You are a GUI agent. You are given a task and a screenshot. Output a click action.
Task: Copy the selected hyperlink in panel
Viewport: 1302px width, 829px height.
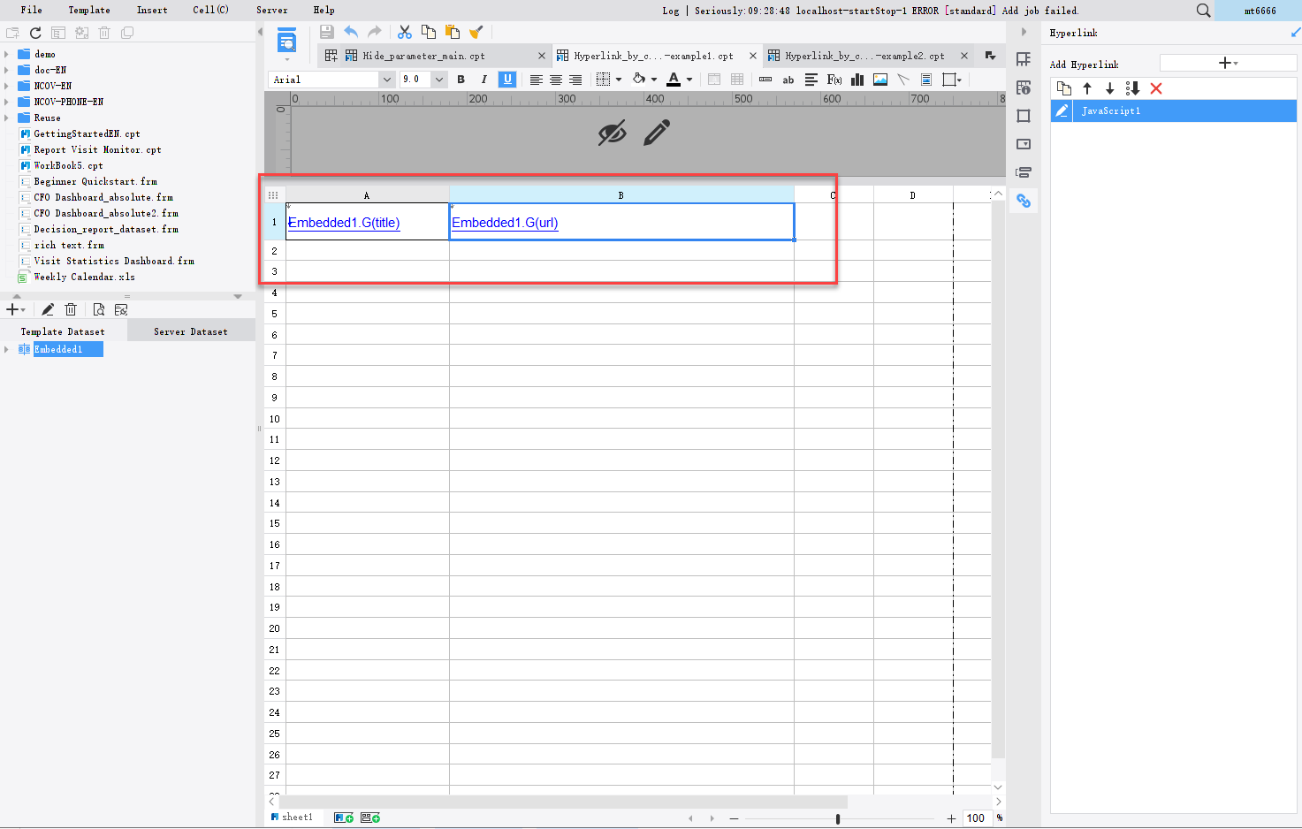pyautogui.click(x=1064, y=88)
